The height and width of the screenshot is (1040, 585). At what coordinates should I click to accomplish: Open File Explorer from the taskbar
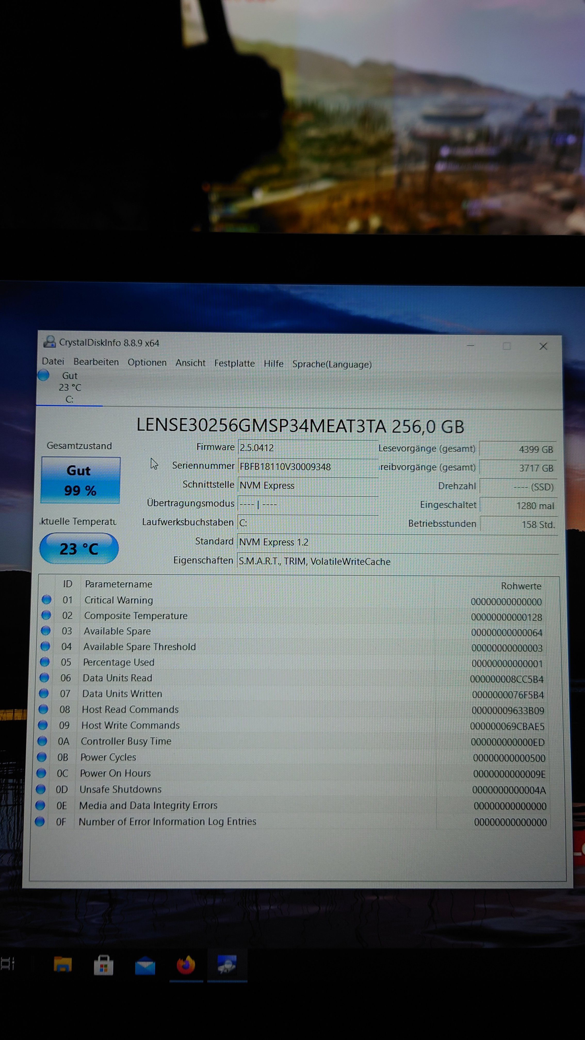(x=63, y=964)
